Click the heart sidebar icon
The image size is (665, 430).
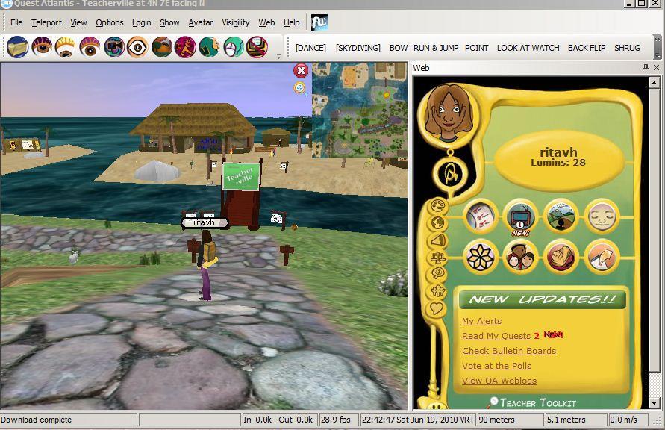coord(437,308)
